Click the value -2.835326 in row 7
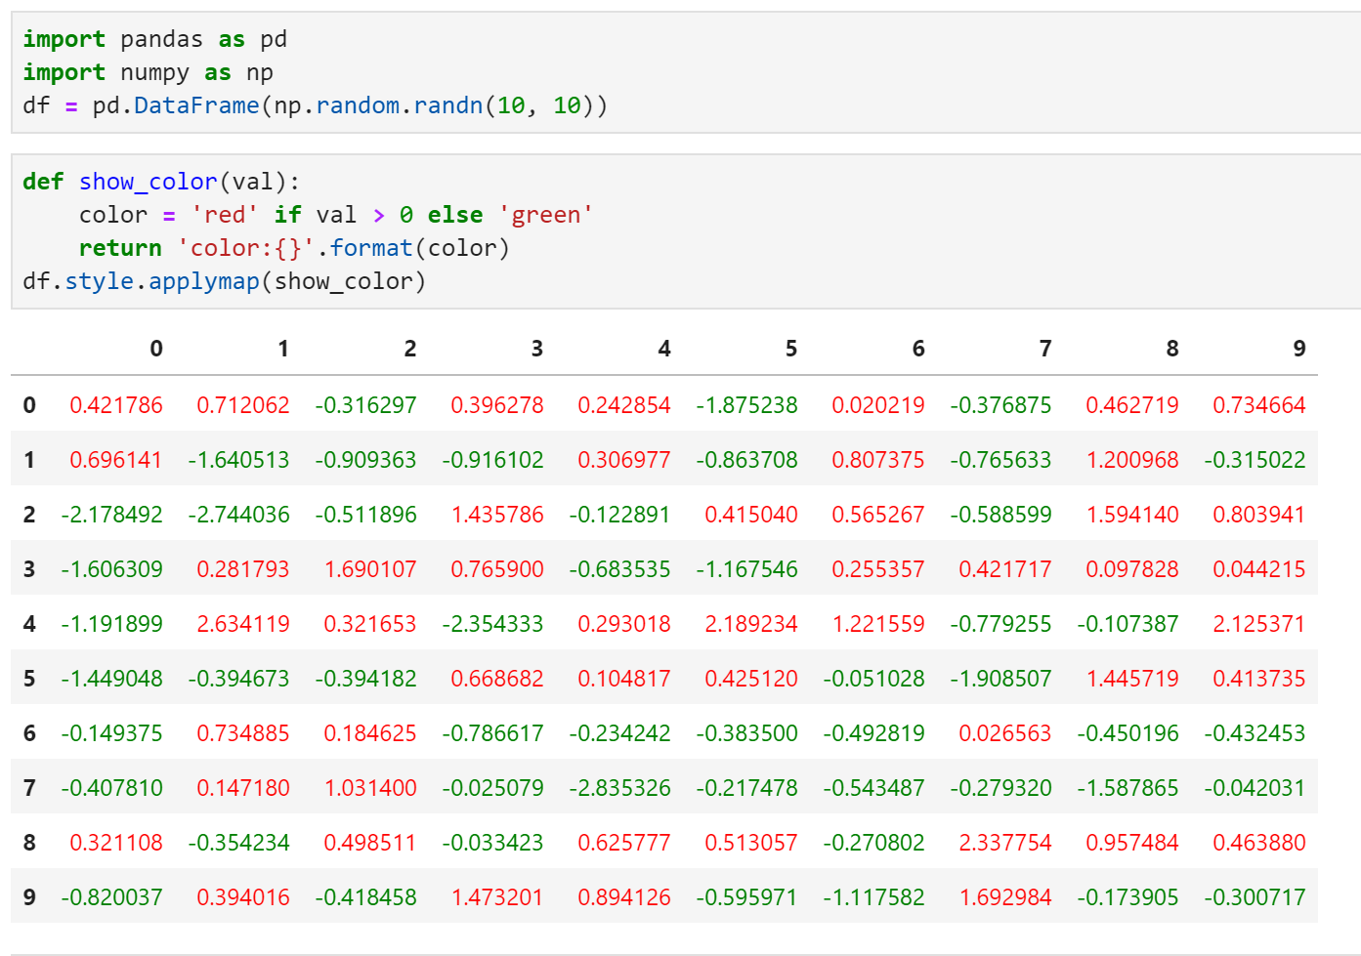 (620, 787)
